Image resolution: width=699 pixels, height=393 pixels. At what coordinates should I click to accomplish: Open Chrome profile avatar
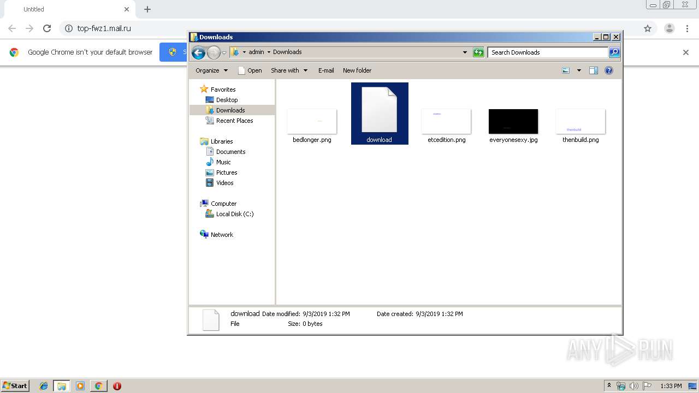click(669, 28)
